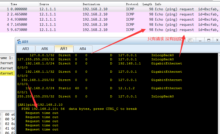Select packet 3 at time 4.930000
The width and height of the screenshot is (220, 134).
pyautogui.click(x=110, y=20)
